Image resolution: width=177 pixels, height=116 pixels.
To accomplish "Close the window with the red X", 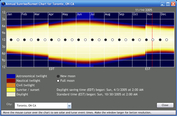I will point(173,4).
